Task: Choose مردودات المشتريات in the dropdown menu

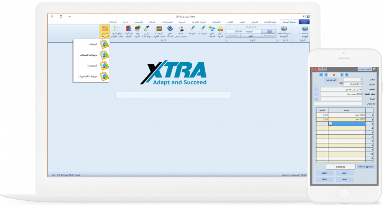Action: click(x=92, y=76)
